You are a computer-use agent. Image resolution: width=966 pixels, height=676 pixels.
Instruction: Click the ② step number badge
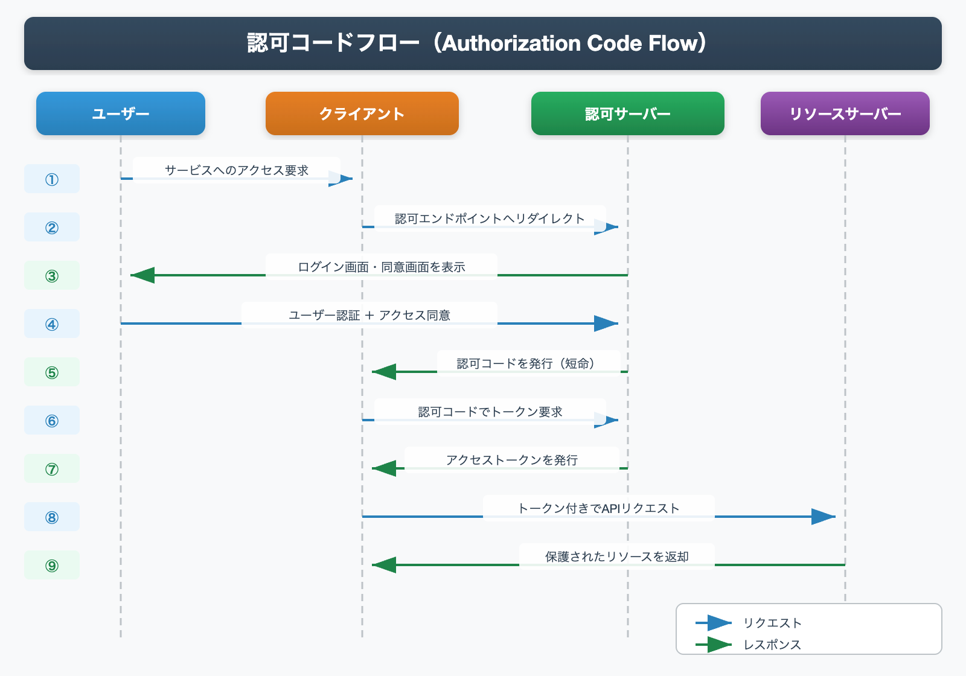tap(51, 227)
